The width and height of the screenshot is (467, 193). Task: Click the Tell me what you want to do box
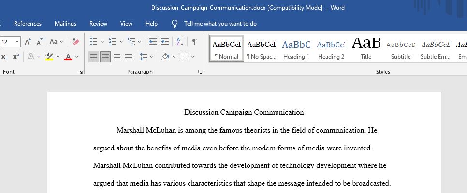(x=220, y=24)
